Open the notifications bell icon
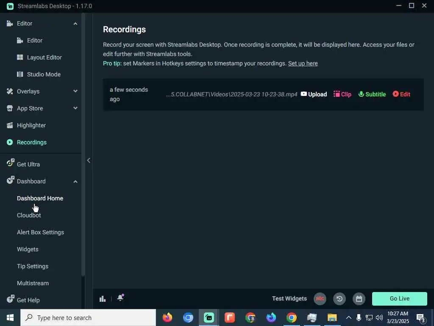This screenshot has height=326, width=434. click(x=120, y=298)
